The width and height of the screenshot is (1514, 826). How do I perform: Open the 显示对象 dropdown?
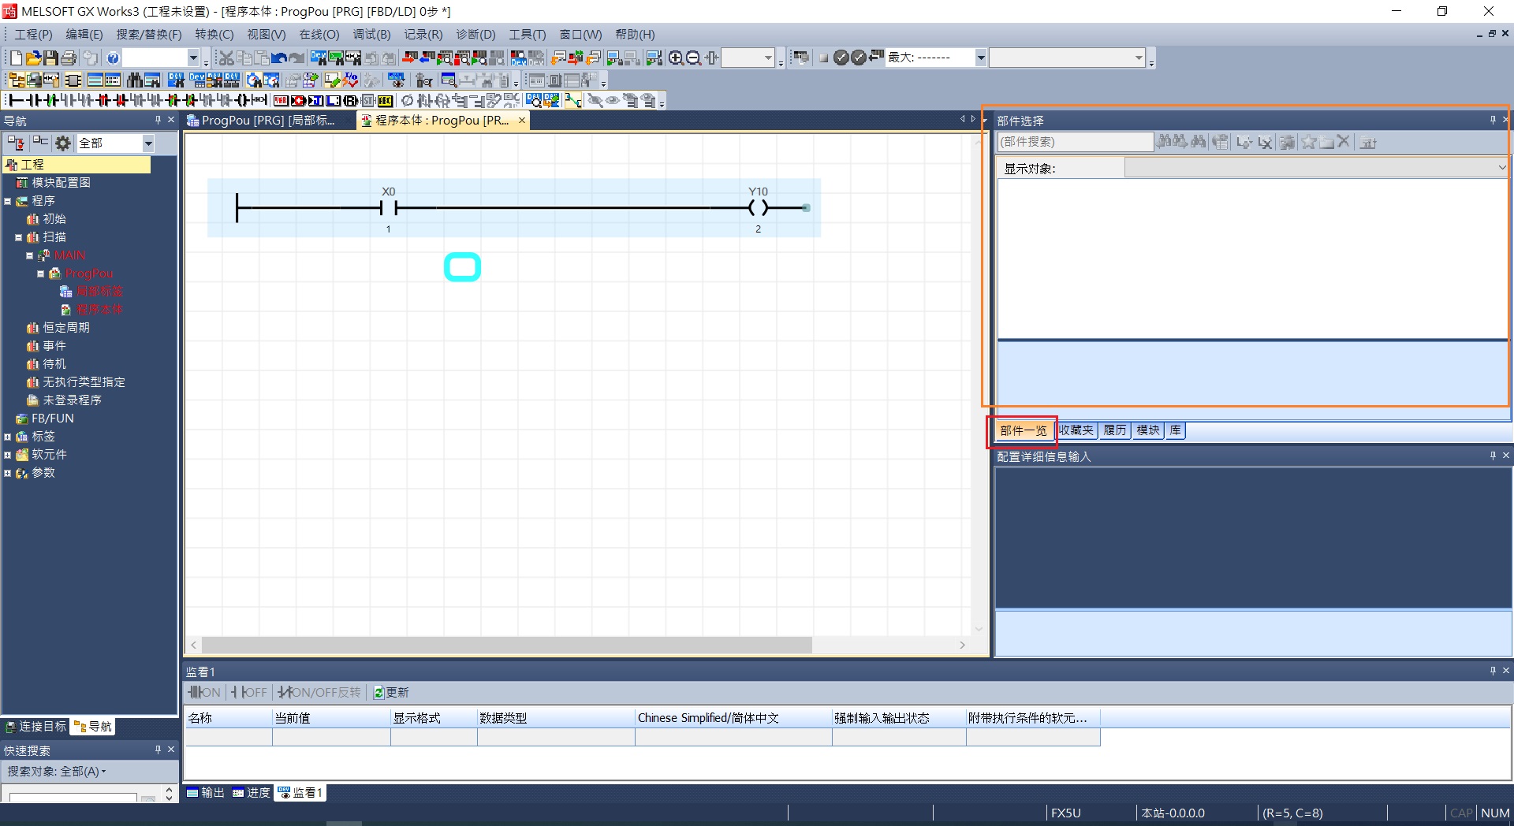coord(1501,167)
